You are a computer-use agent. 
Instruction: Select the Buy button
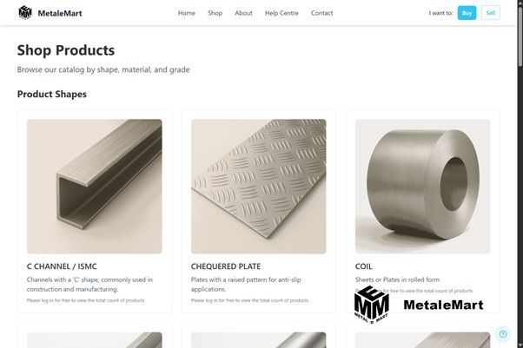(x=467, y=13)
